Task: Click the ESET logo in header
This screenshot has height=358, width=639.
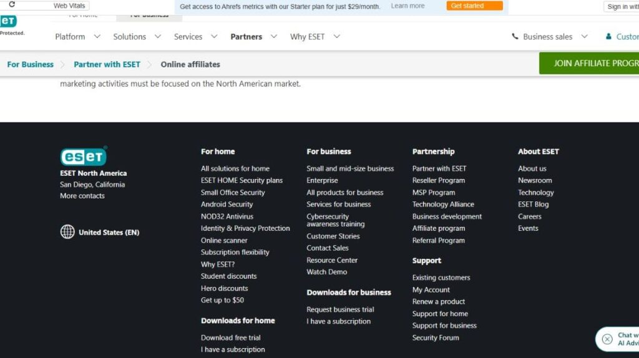Action: coord(8,21)
